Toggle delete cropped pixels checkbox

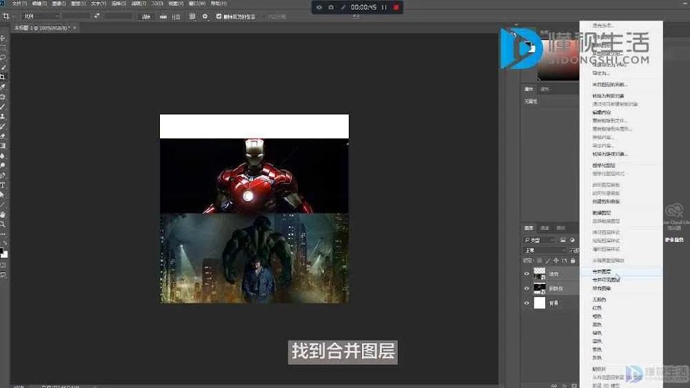coord(219,17)
